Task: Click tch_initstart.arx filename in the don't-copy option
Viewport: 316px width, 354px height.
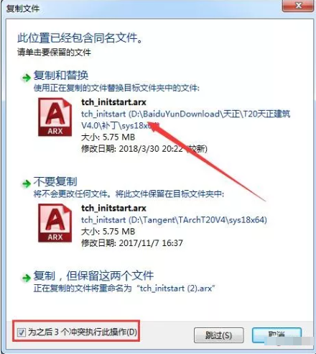Action: click(113, 208)
